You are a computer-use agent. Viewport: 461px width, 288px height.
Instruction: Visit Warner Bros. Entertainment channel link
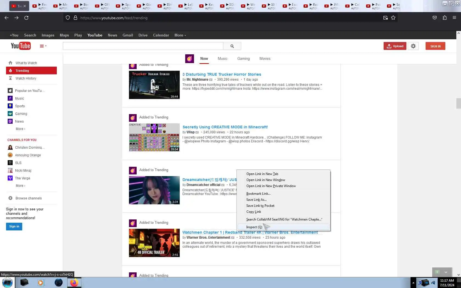pyautogui.click(x=208, y=238)
